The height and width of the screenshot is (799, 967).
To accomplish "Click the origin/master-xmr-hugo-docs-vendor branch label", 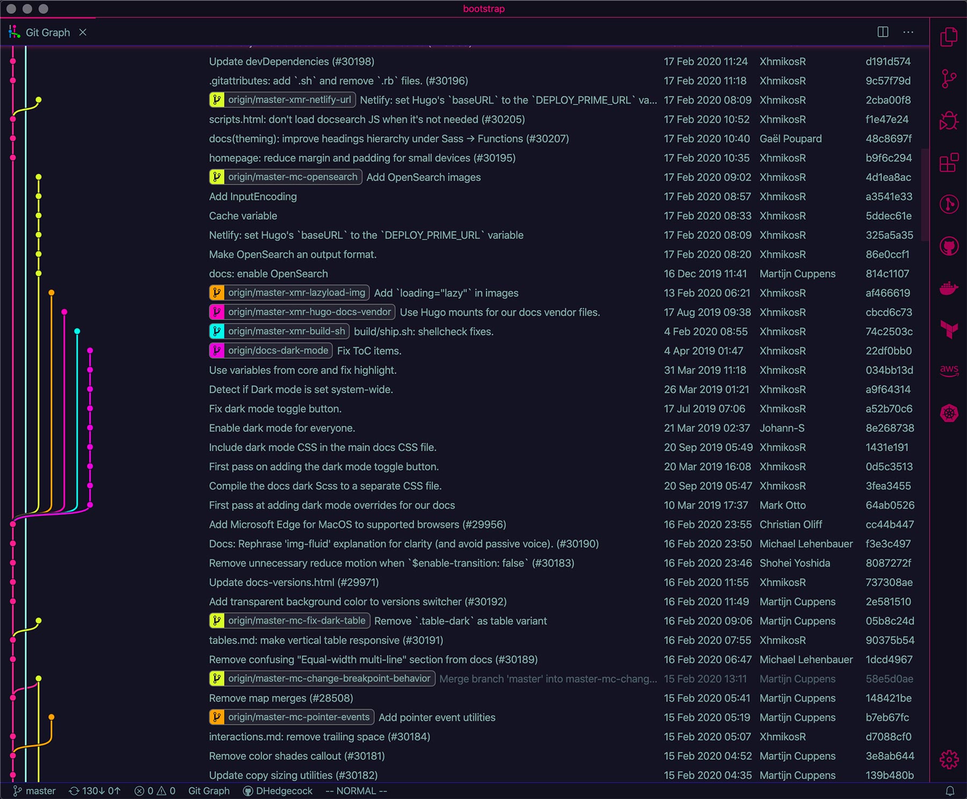I will 302,312.
